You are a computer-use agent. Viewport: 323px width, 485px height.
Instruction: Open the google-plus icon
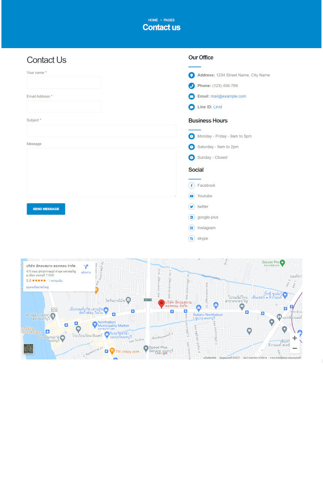[191, 217]
